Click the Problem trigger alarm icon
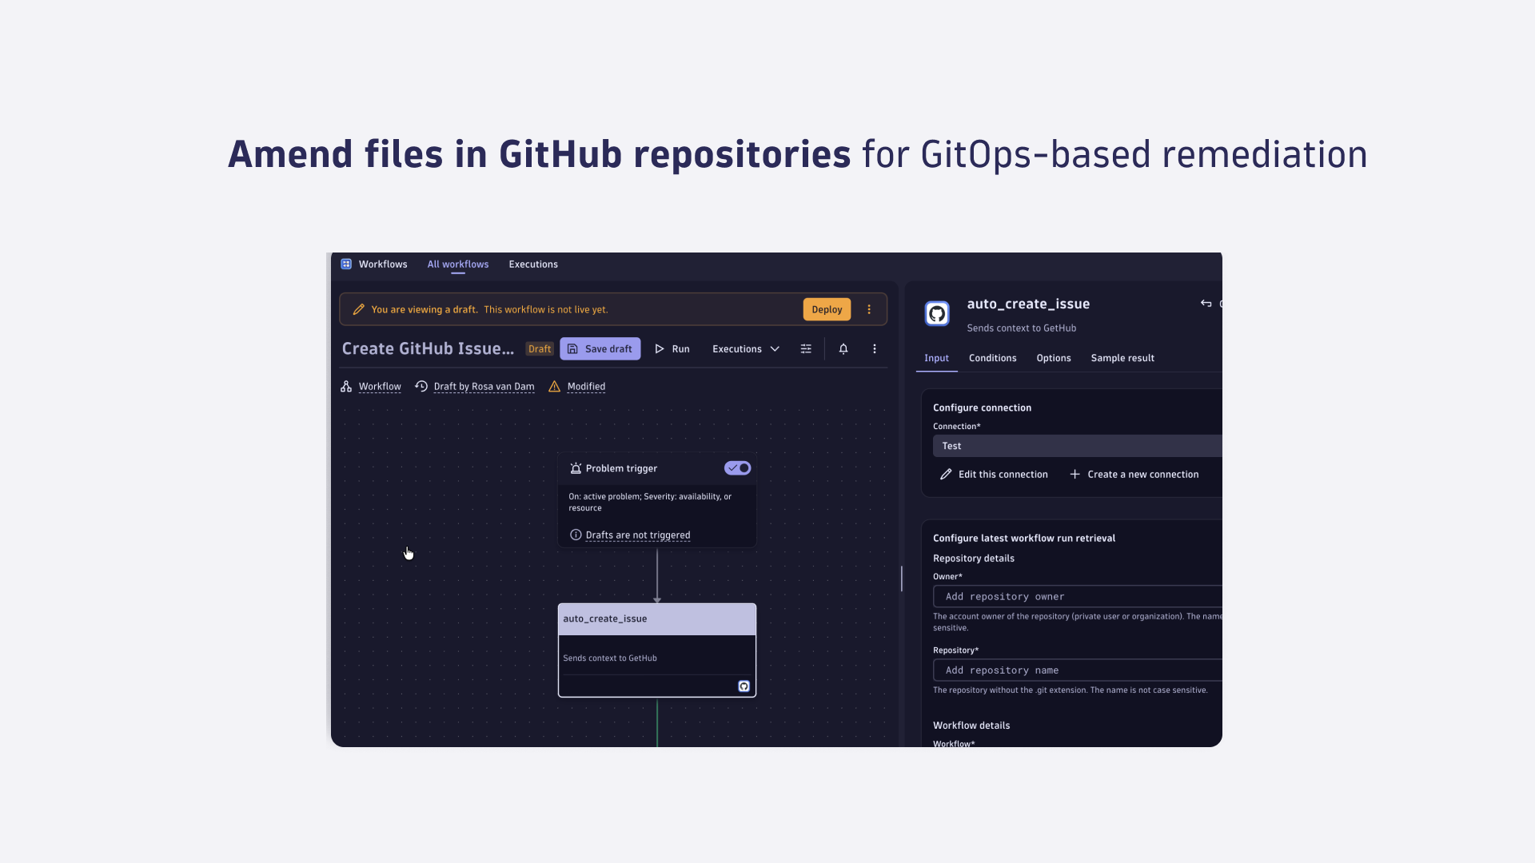This screenshot has width=1535, height=863. (x=576, y=468)
